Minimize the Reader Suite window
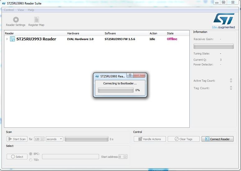Viewport: 241px width, 171px height. (x=217, y=2)
